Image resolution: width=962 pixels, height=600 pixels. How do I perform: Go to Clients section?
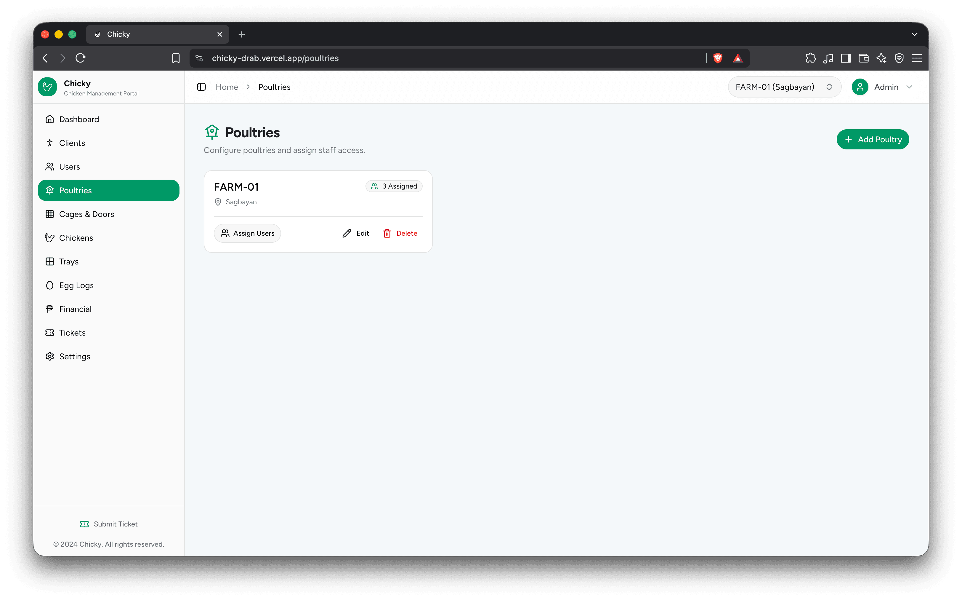click(x=109, y=143)
